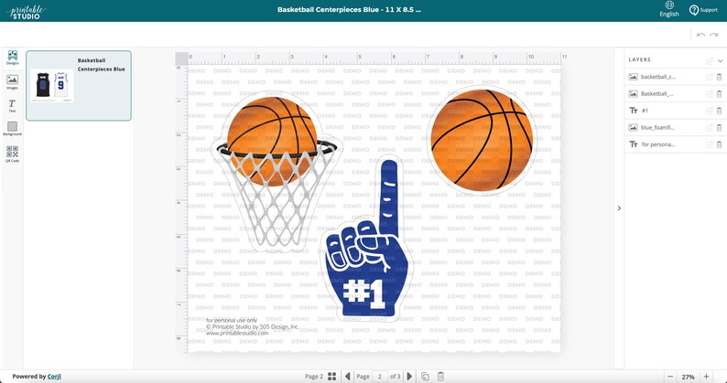Click the 27% zoom level value

688,377
